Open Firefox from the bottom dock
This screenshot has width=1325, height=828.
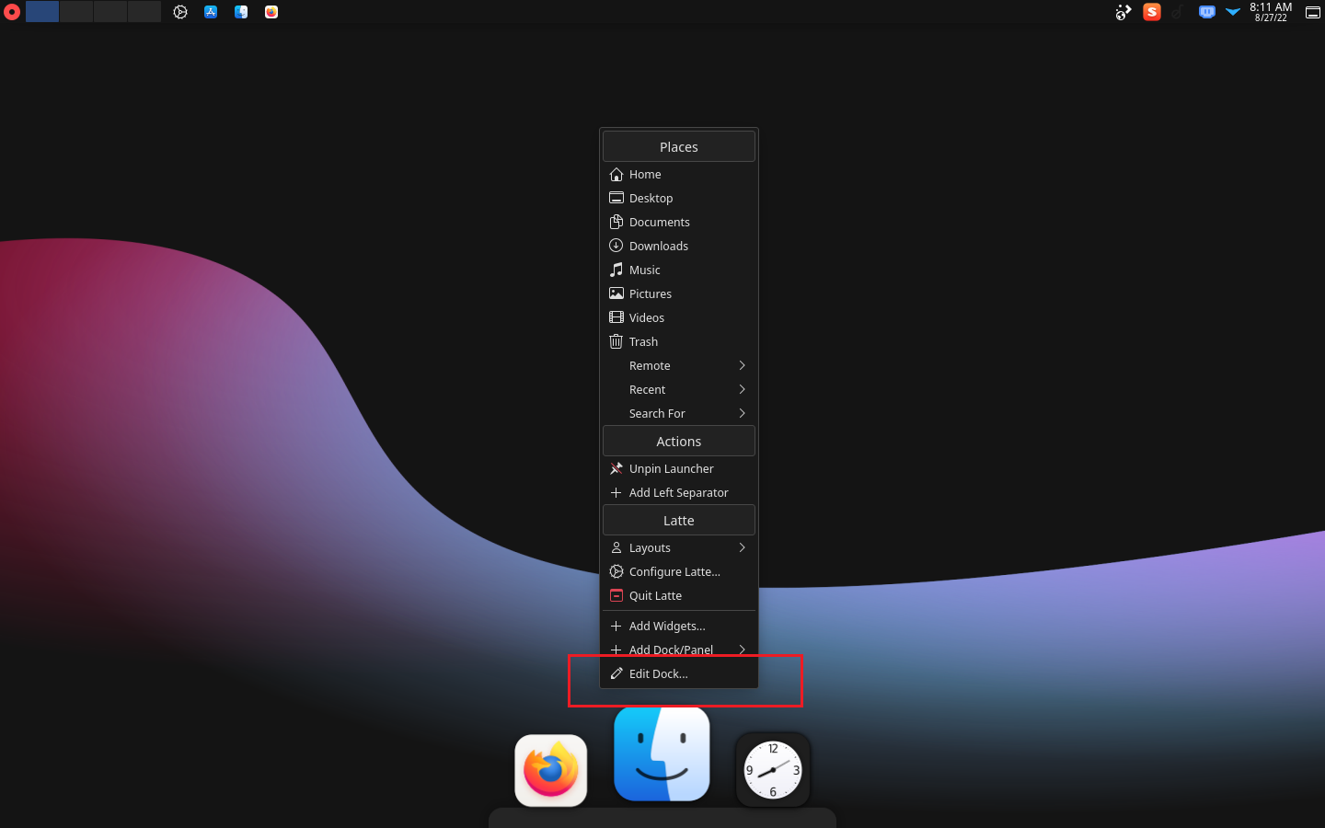coord(551,770)
